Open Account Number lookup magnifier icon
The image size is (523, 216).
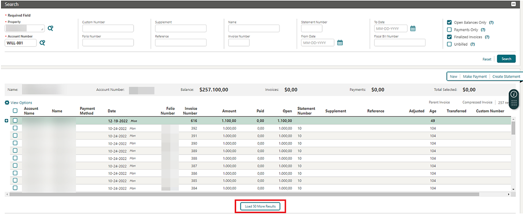[42, 43]
